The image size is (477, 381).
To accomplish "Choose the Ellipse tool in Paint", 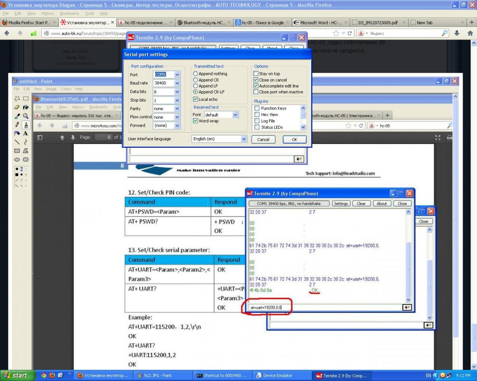I will pos(17,160).
